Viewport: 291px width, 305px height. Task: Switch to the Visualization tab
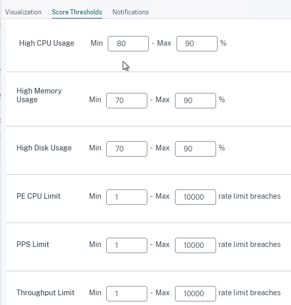point(23,12)
